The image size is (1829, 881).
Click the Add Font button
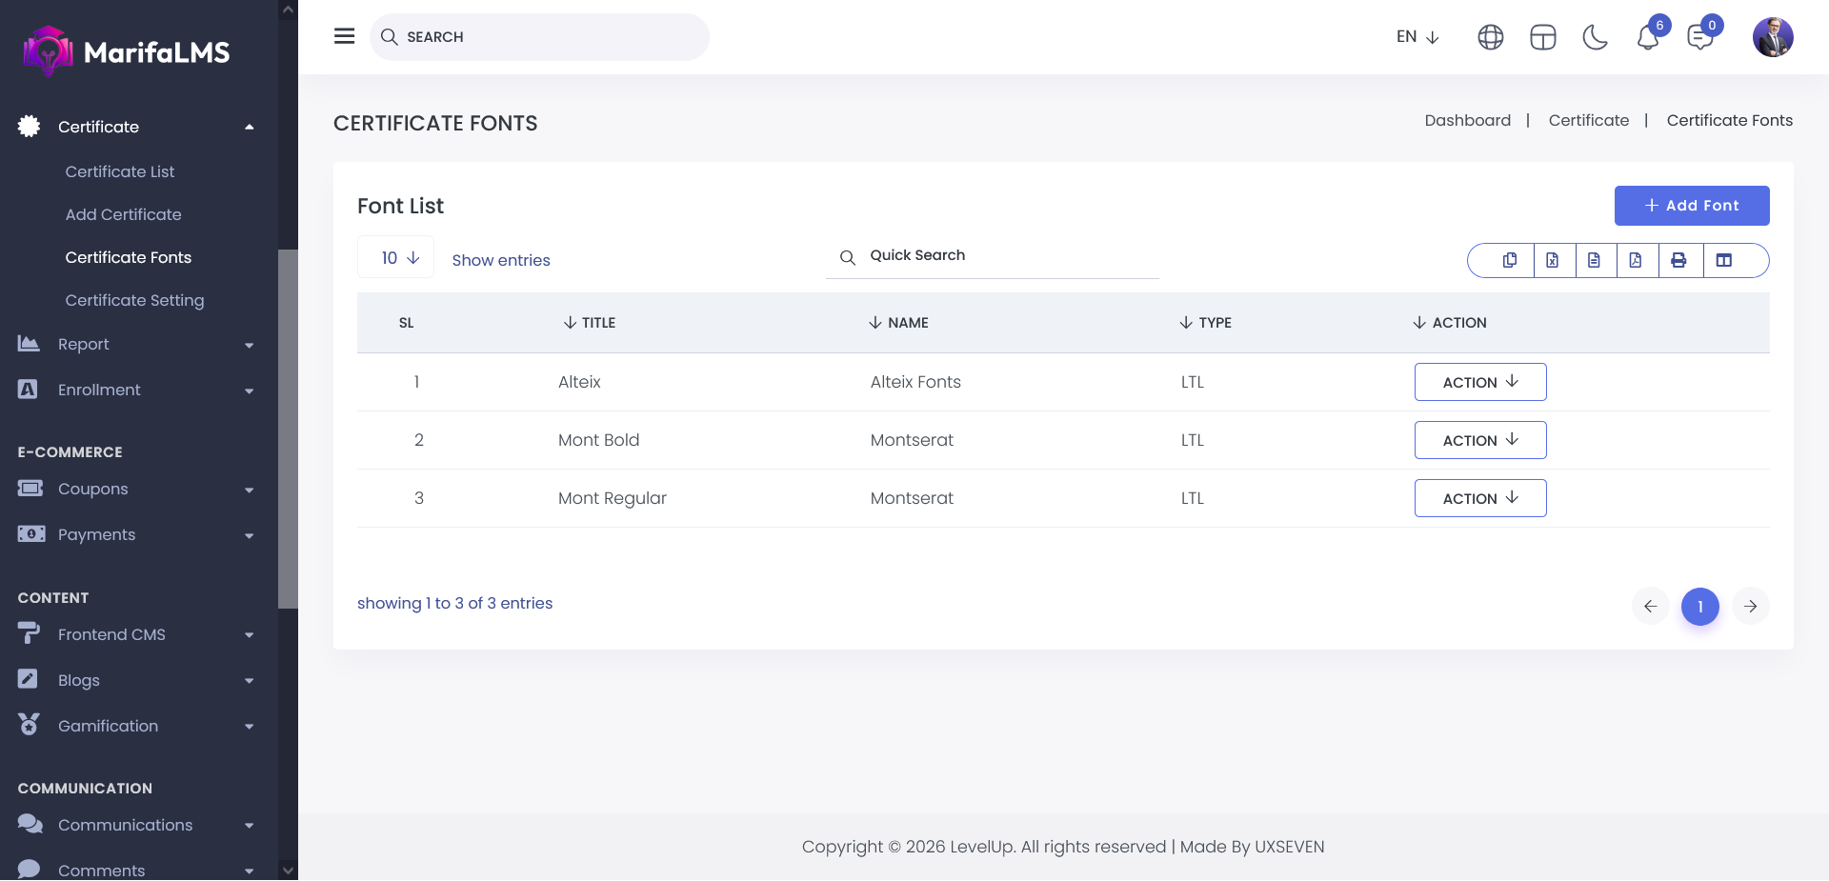(x=1691, y=206)
